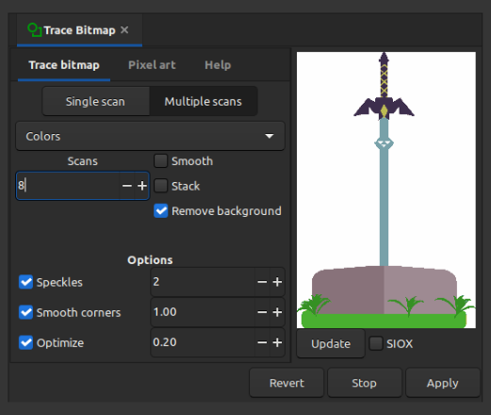Decrement the Speckles value
This screenshot has height=415, width=491.
tap(262, 282)
